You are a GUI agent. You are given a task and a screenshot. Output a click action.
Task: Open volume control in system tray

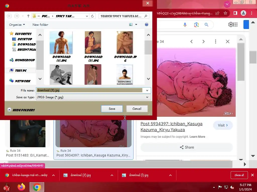tap(232, 187)
